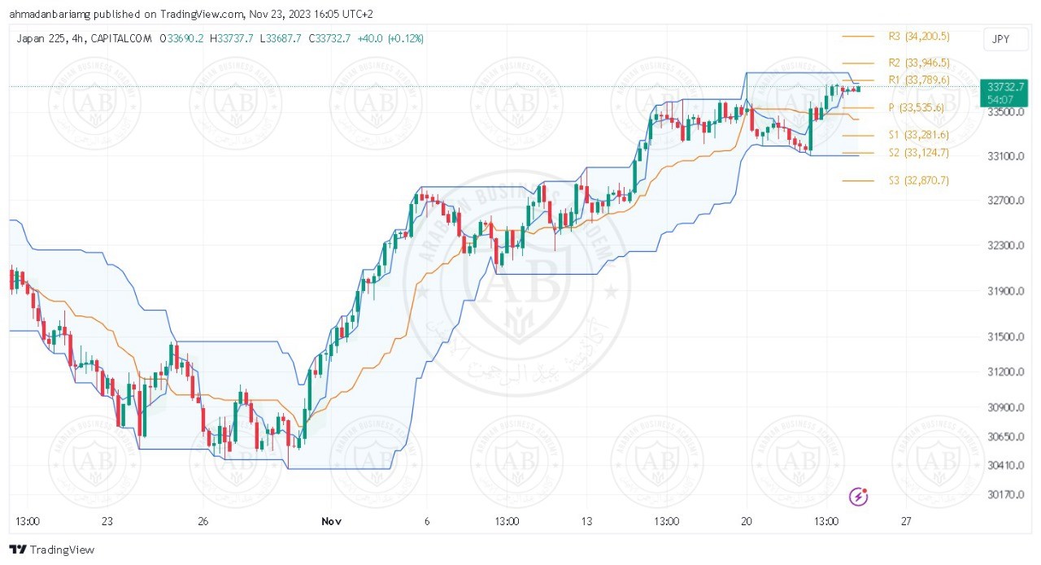Click the change value +40.0 (+0.12%)

tap(390, 38)
